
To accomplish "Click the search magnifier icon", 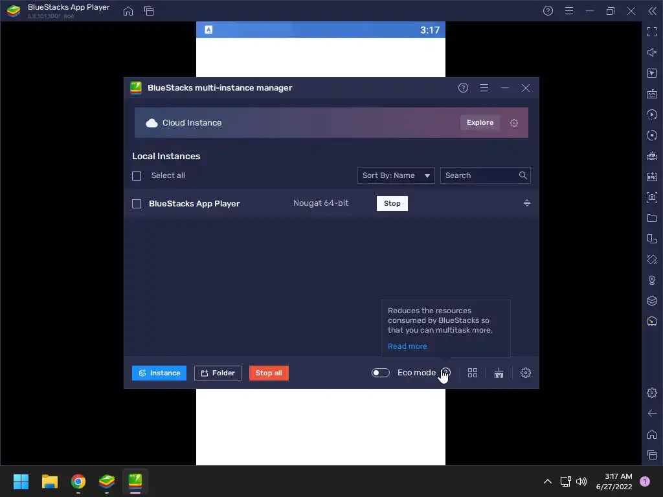I will coord(523,175).
